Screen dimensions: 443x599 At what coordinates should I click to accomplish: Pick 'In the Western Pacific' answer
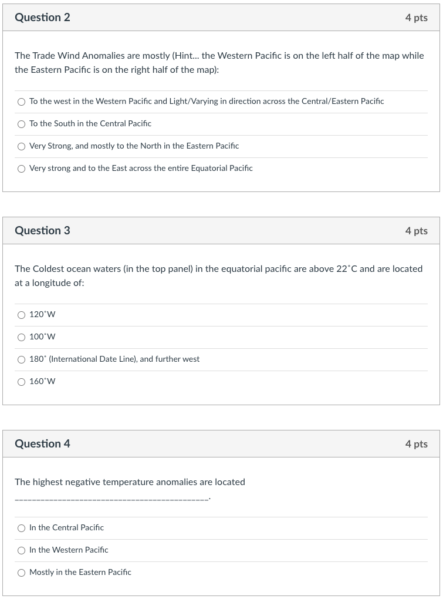21,550
